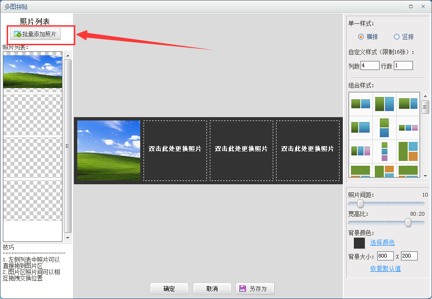Select the XP Bliss thumbnail in photo list

[x=32, y=70]
